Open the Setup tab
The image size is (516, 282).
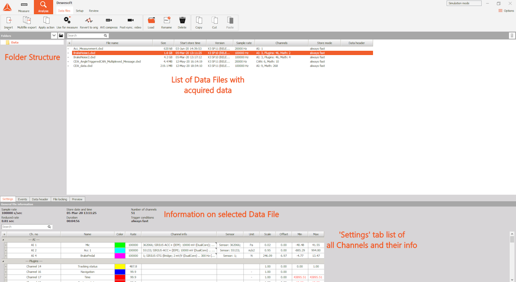coord(80,11)
